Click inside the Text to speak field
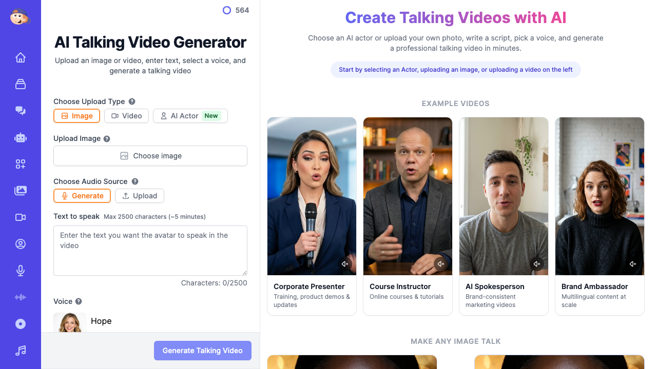This screenshot has width=657, height=369. [x=150, y=250]
